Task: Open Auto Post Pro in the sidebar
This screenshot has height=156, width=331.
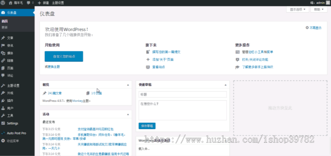Action: coord(16,133)
